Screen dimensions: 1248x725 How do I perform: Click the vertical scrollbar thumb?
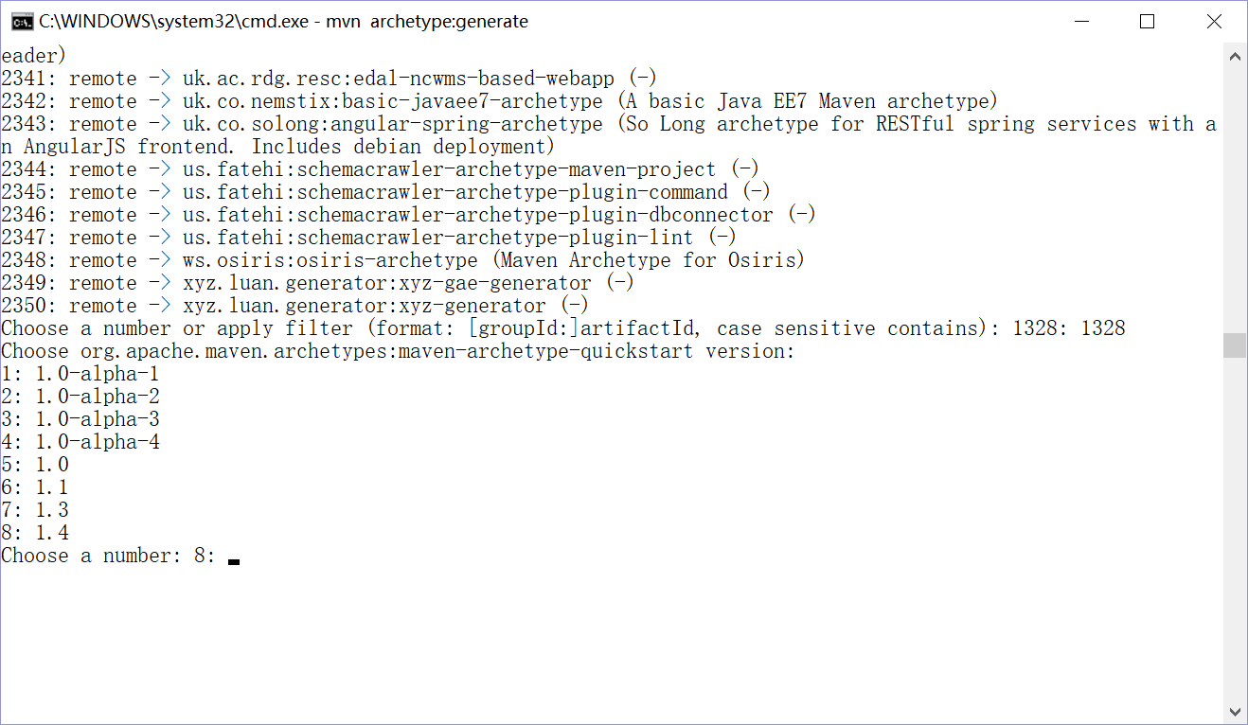[1235, 345]
